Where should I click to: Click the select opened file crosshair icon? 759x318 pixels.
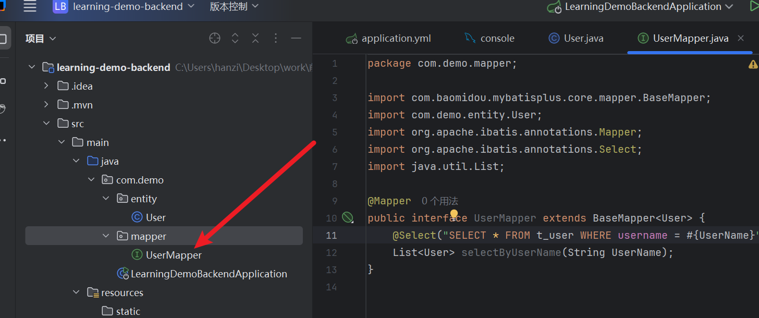[x=214, y=38]
